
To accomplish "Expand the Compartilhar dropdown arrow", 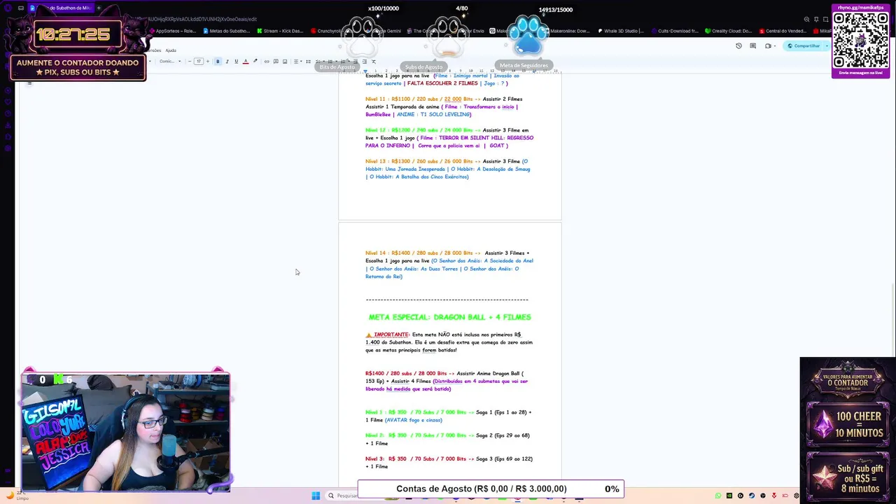I will point(826,46).
